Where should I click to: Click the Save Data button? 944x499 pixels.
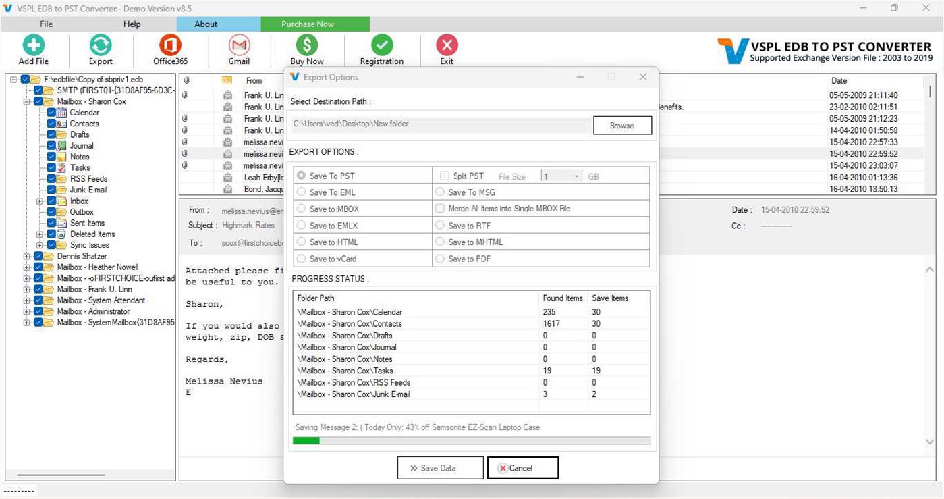(439, 467)
